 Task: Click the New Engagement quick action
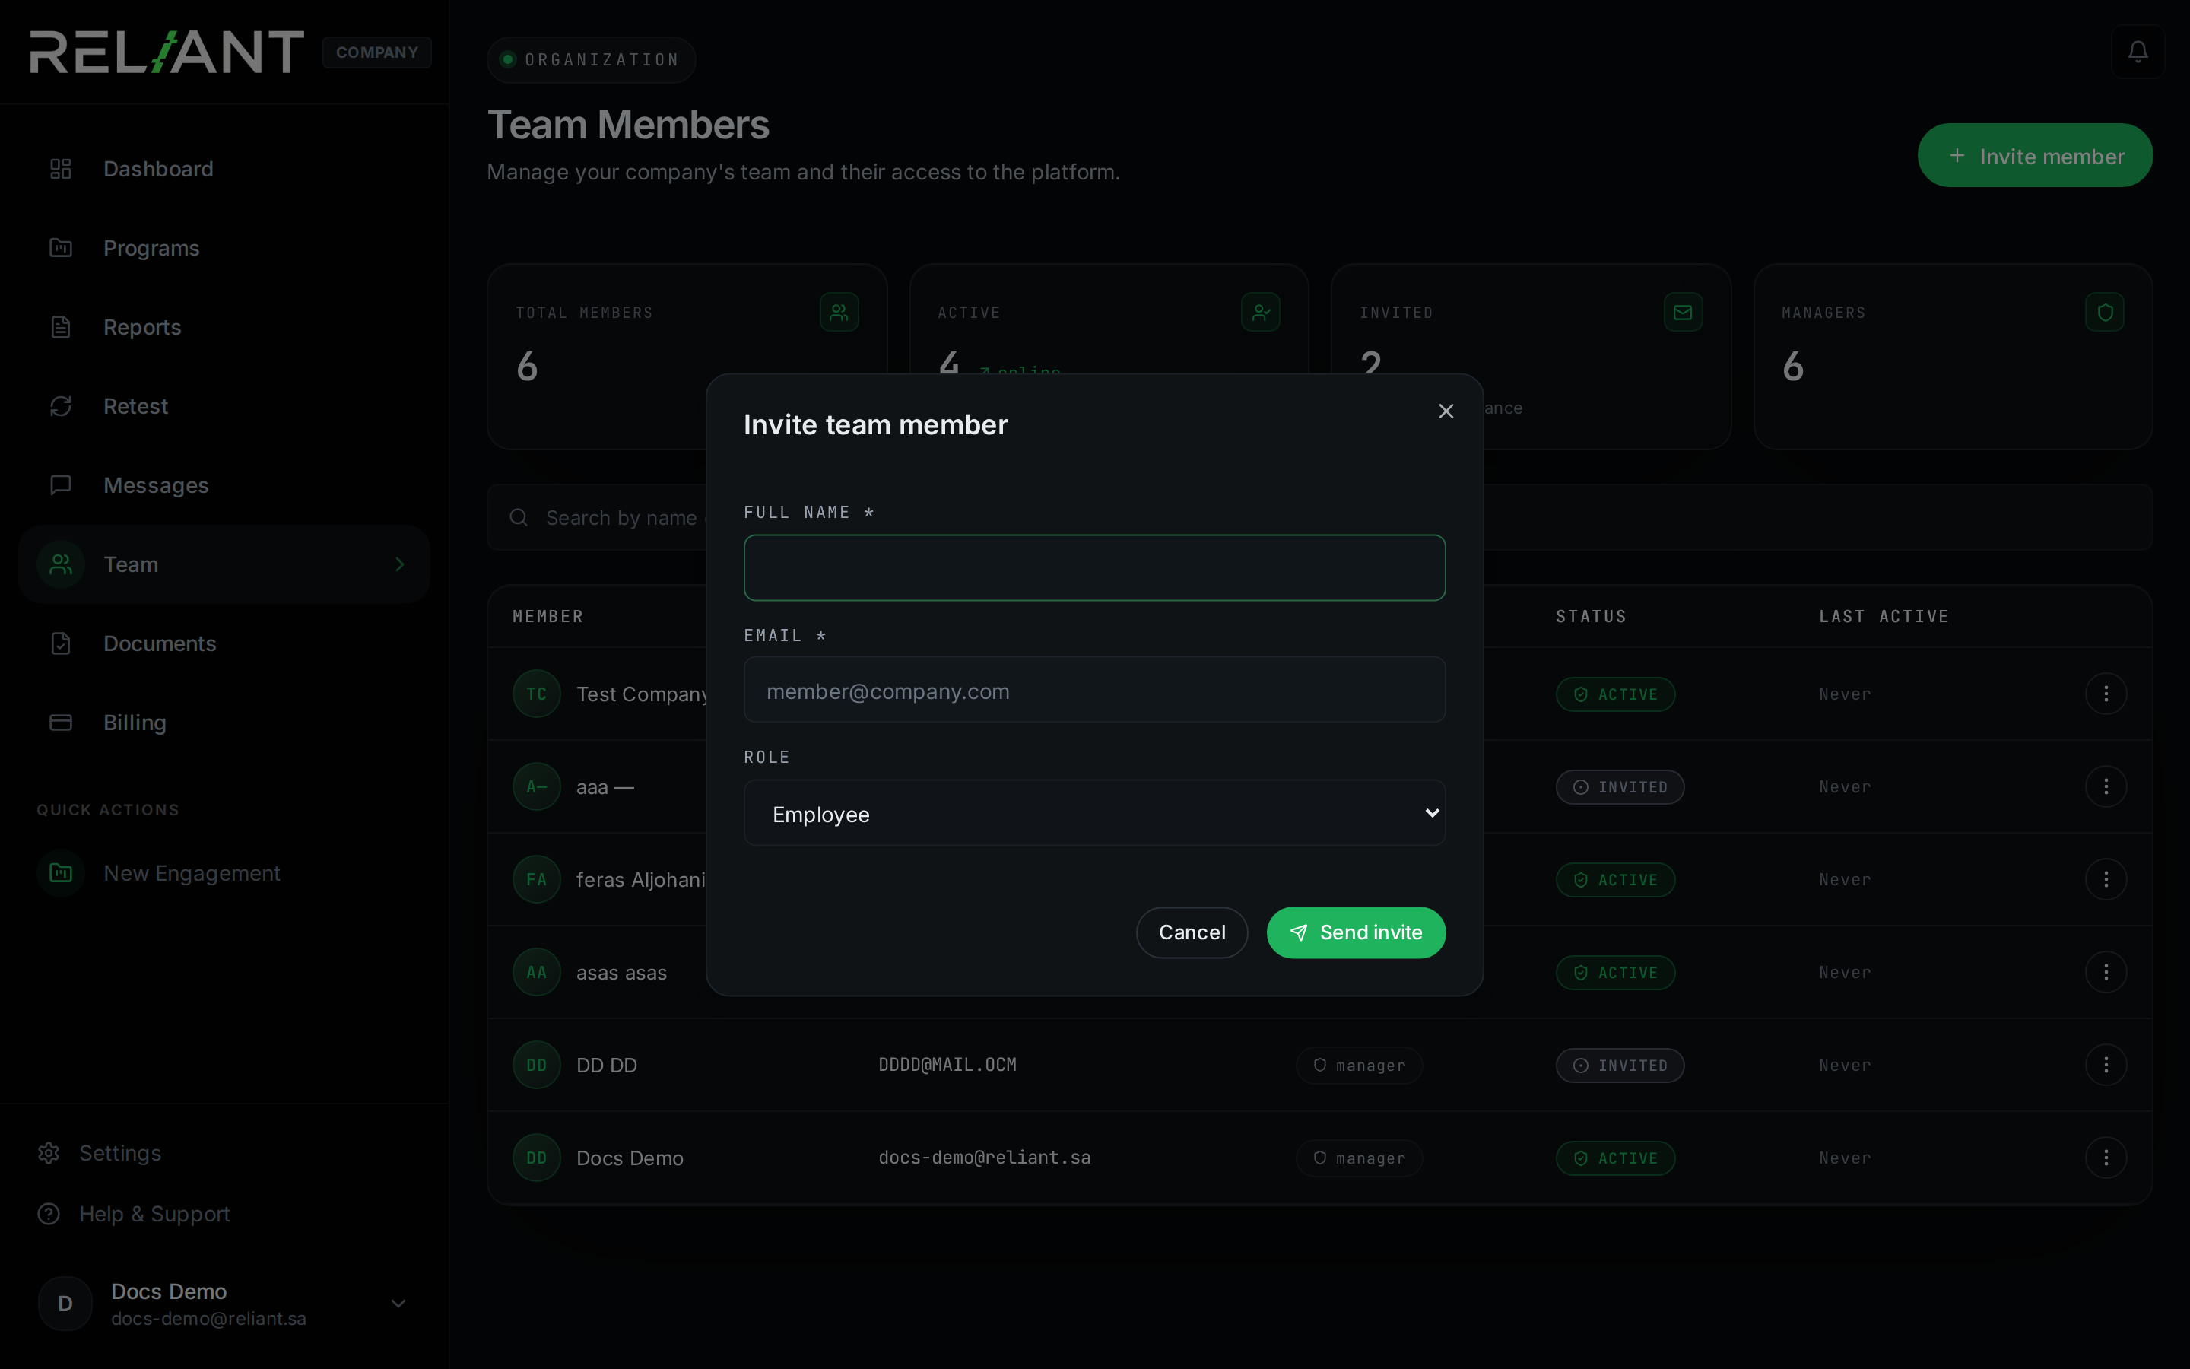(x=224, y=873)
